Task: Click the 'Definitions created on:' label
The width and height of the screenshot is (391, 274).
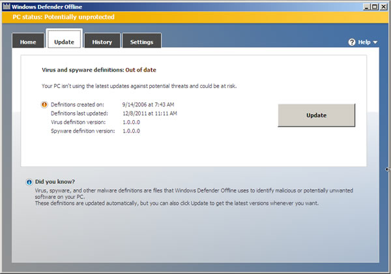Action: point(78,104)
